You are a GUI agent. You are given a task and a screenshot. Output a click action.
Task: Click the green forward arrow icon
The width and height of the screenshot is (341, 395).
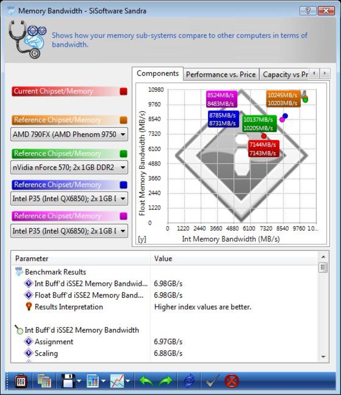[165, 381]
